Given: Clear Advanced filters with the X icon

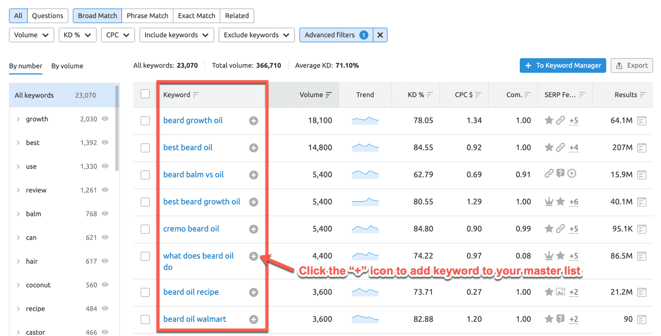Looking at the screenshot, I should 380,35.
